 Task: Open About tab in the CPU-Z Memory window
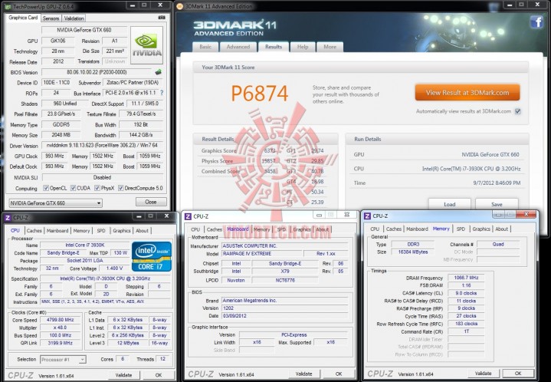(501, 229)
